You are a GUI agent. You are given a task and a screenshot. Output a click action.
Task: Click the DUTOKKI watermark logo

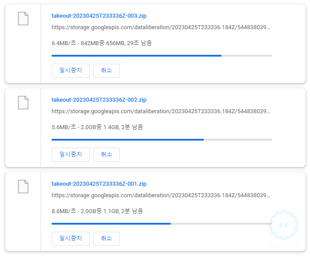284,229
